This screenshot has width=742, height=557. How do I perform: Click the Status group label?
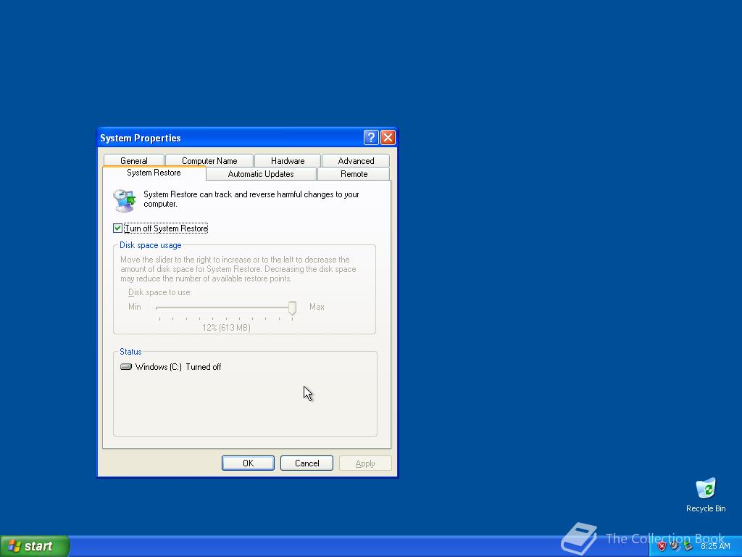[x=130, y=352]
